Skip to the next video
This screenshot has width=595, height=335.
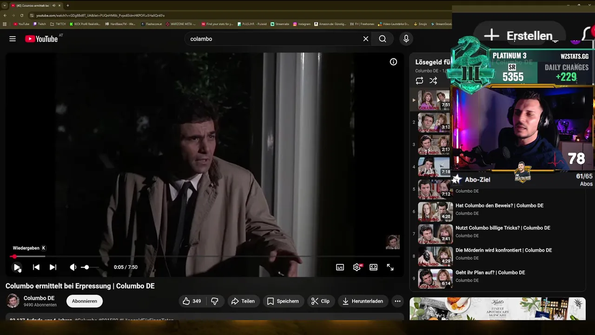coord(53,267)
